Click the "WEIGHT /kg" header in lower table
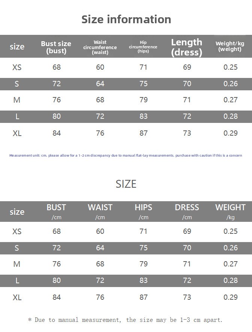This screenshot has height=332, width=252. coord(230,211)
